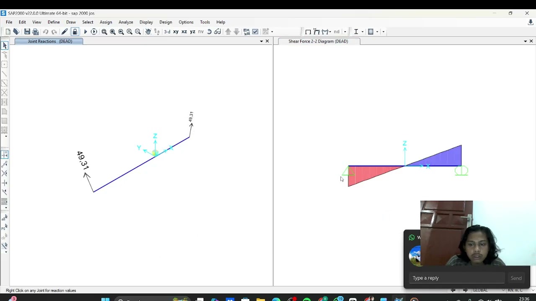The width and height of the screenshot is (536, 301).
Task: Click the set display options checkbox icon
Action: coord(255,32)
